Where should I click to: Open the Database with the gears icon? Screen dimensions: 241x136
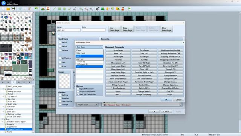tap(98, 9)
